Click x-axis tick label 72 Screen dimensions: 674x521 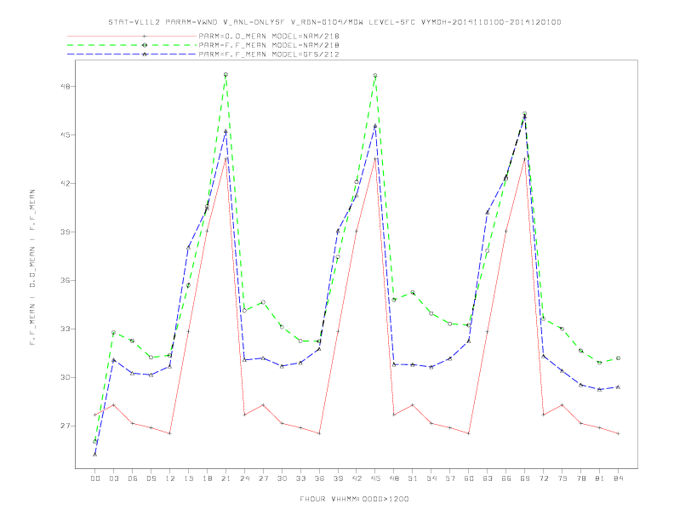(543, 478)
